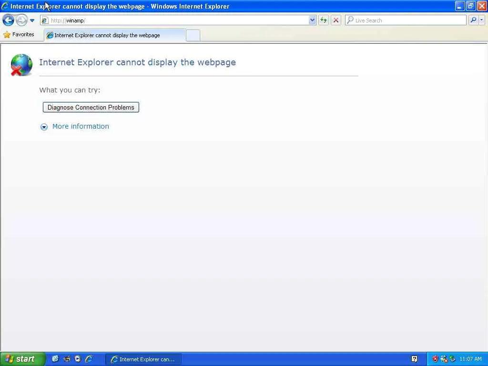Screen dimensions: 488x366
Task: Click the globe with red X error icon
Action: tap(21, 65)
